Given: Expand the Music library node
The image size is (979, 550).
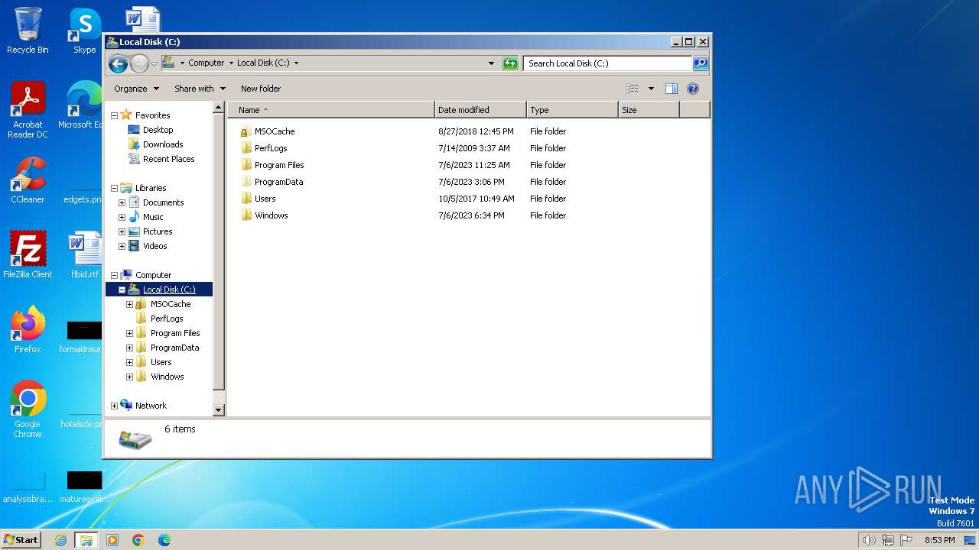Looking at the screenshot, I should coord(122,217).
